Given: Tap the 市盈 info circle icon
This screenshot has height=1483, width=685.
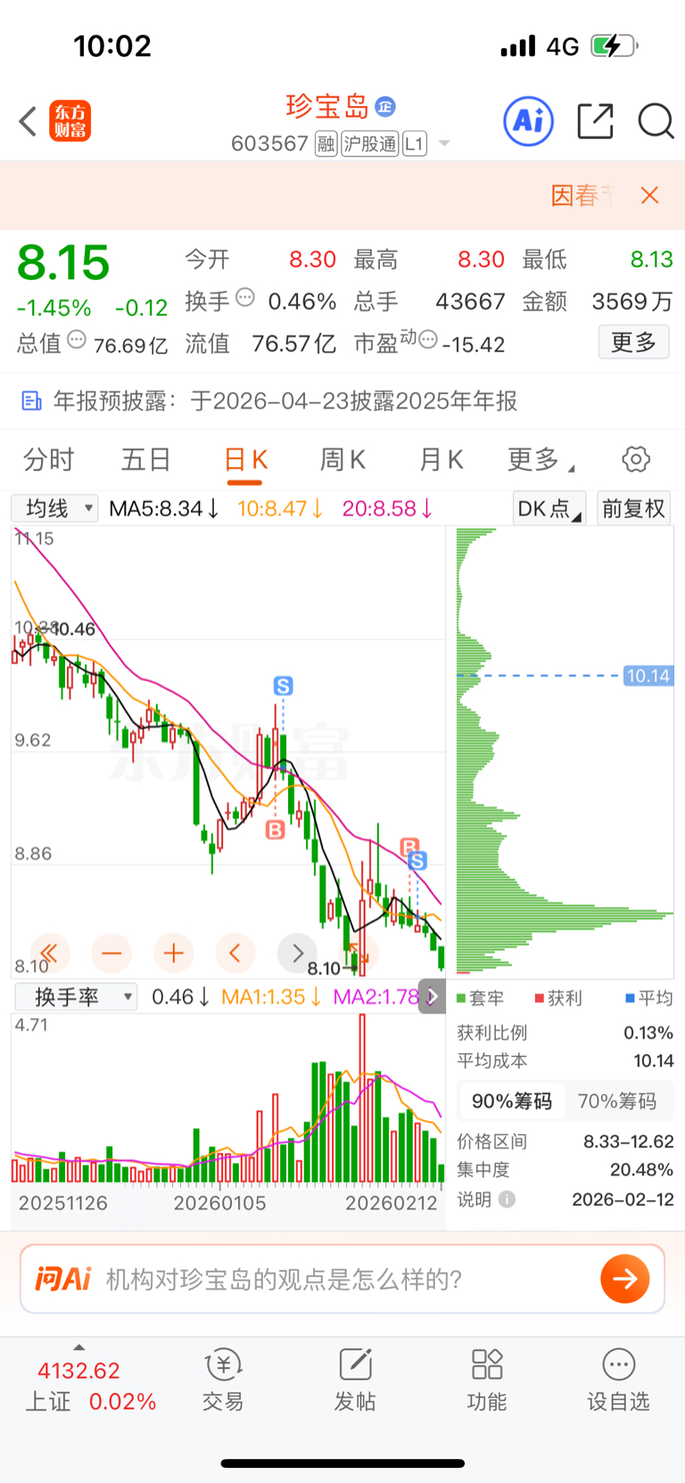Looking at the screenshot, I should click(428, 340).
